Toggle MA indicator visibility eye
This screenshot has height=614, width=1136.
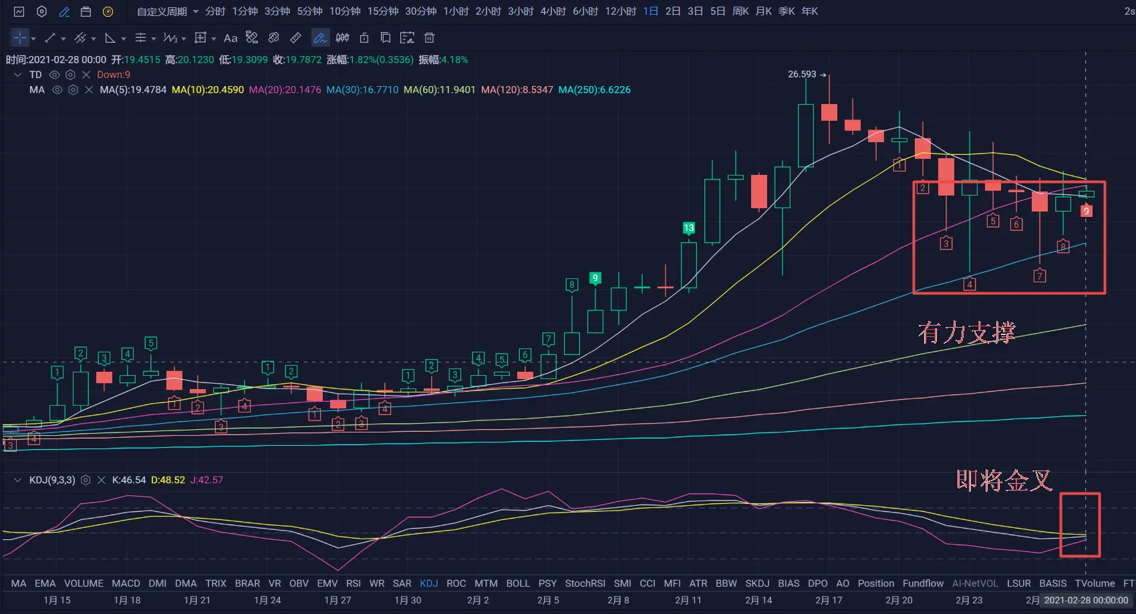tap(57, 89)
